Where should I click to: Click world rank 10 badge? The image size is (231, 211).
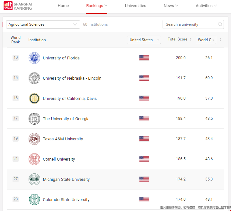[x=16, y=57]
